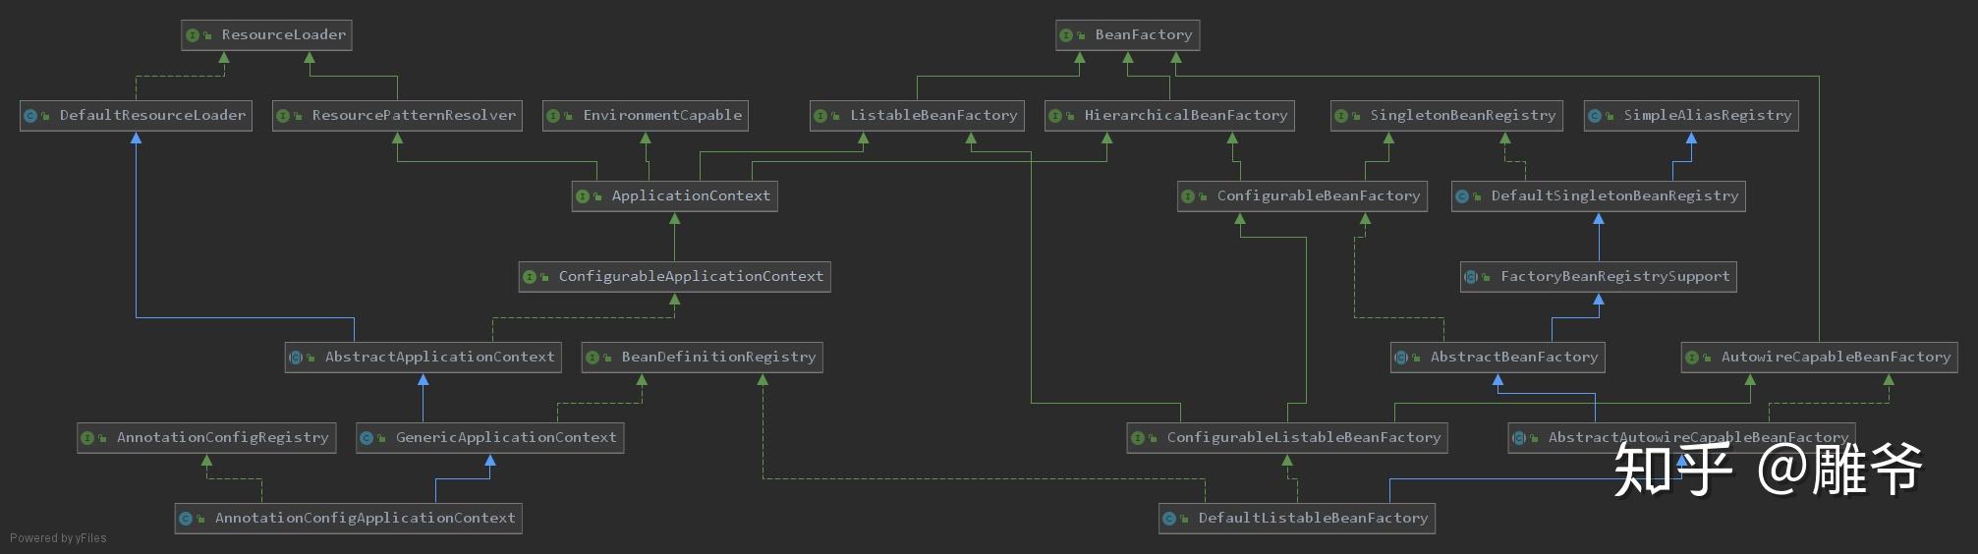Select the ConfigurableListableBeanFactory label text
1978x554 pixels.
click(1304, 438)
